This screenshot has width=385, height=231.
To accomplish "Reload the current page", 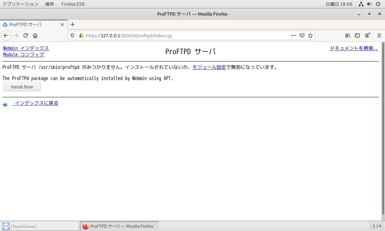I will click(26, 35).
